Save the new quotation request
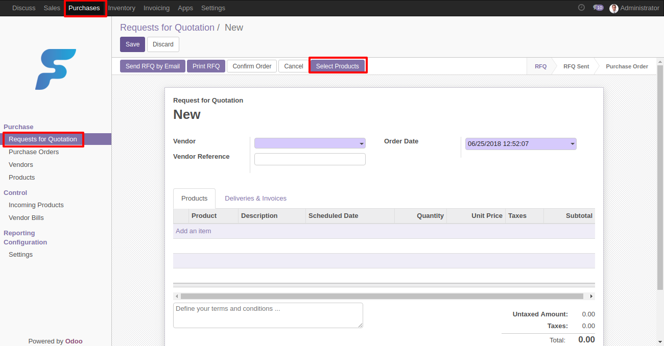664x346 pixels. click(x=132, y=44)
